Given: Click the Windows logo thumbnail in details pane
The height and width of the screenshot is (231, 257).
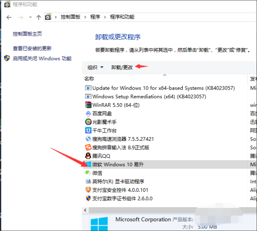Looking at the screenshot, I should coord(99,223).
